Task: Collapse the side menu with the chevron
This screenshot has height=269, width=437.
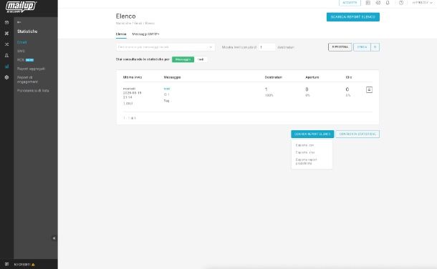Action: tap(54, 238)
